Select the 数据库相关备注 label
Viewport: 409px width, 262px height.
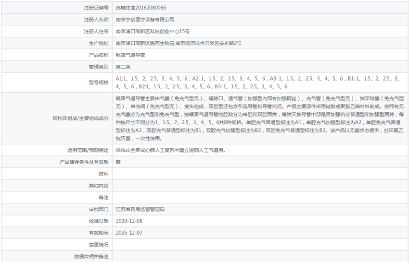pos(91,257)
